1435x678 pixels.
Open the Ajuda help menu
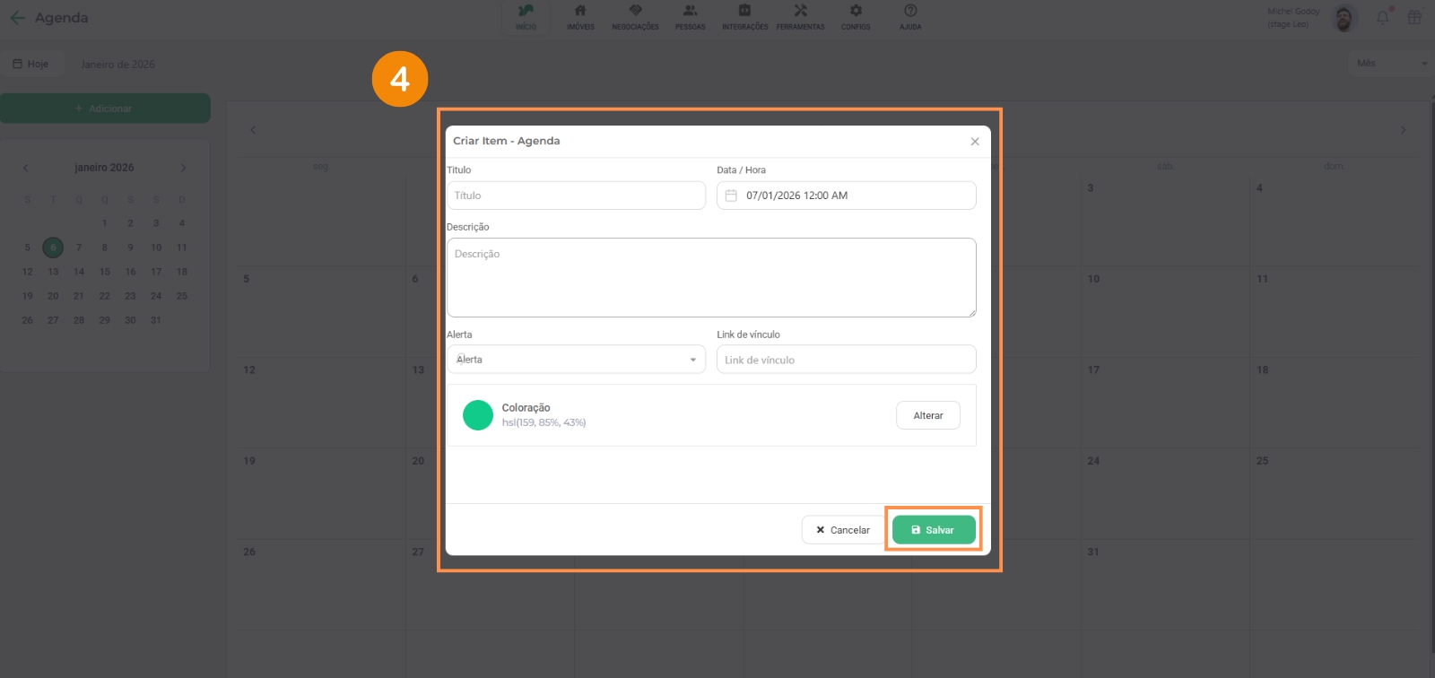910,16
